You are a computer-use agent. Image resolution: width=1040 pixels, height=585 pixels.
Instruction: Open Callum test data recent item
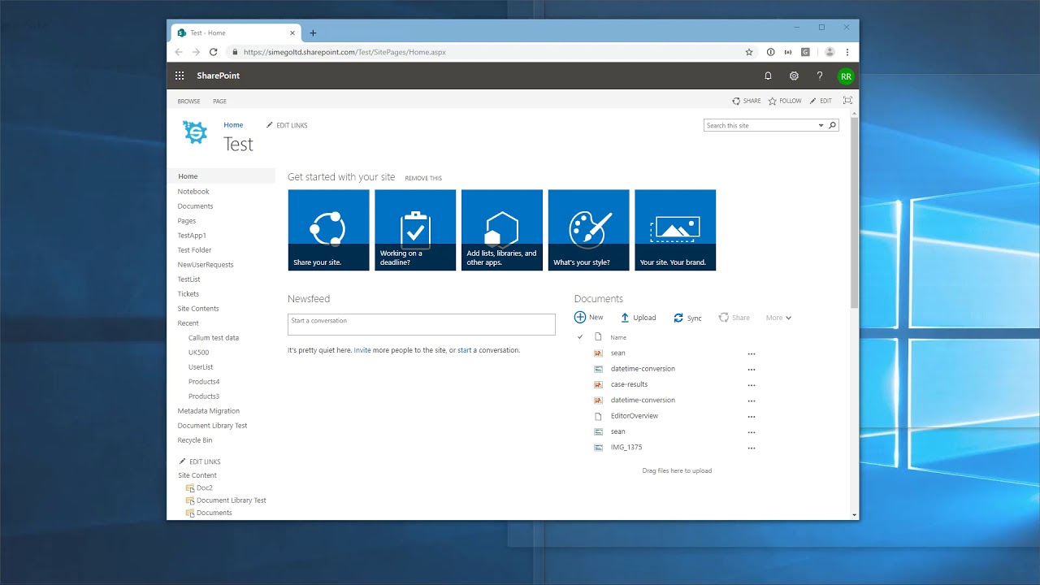pyautogui.click(x=214, y=338)
